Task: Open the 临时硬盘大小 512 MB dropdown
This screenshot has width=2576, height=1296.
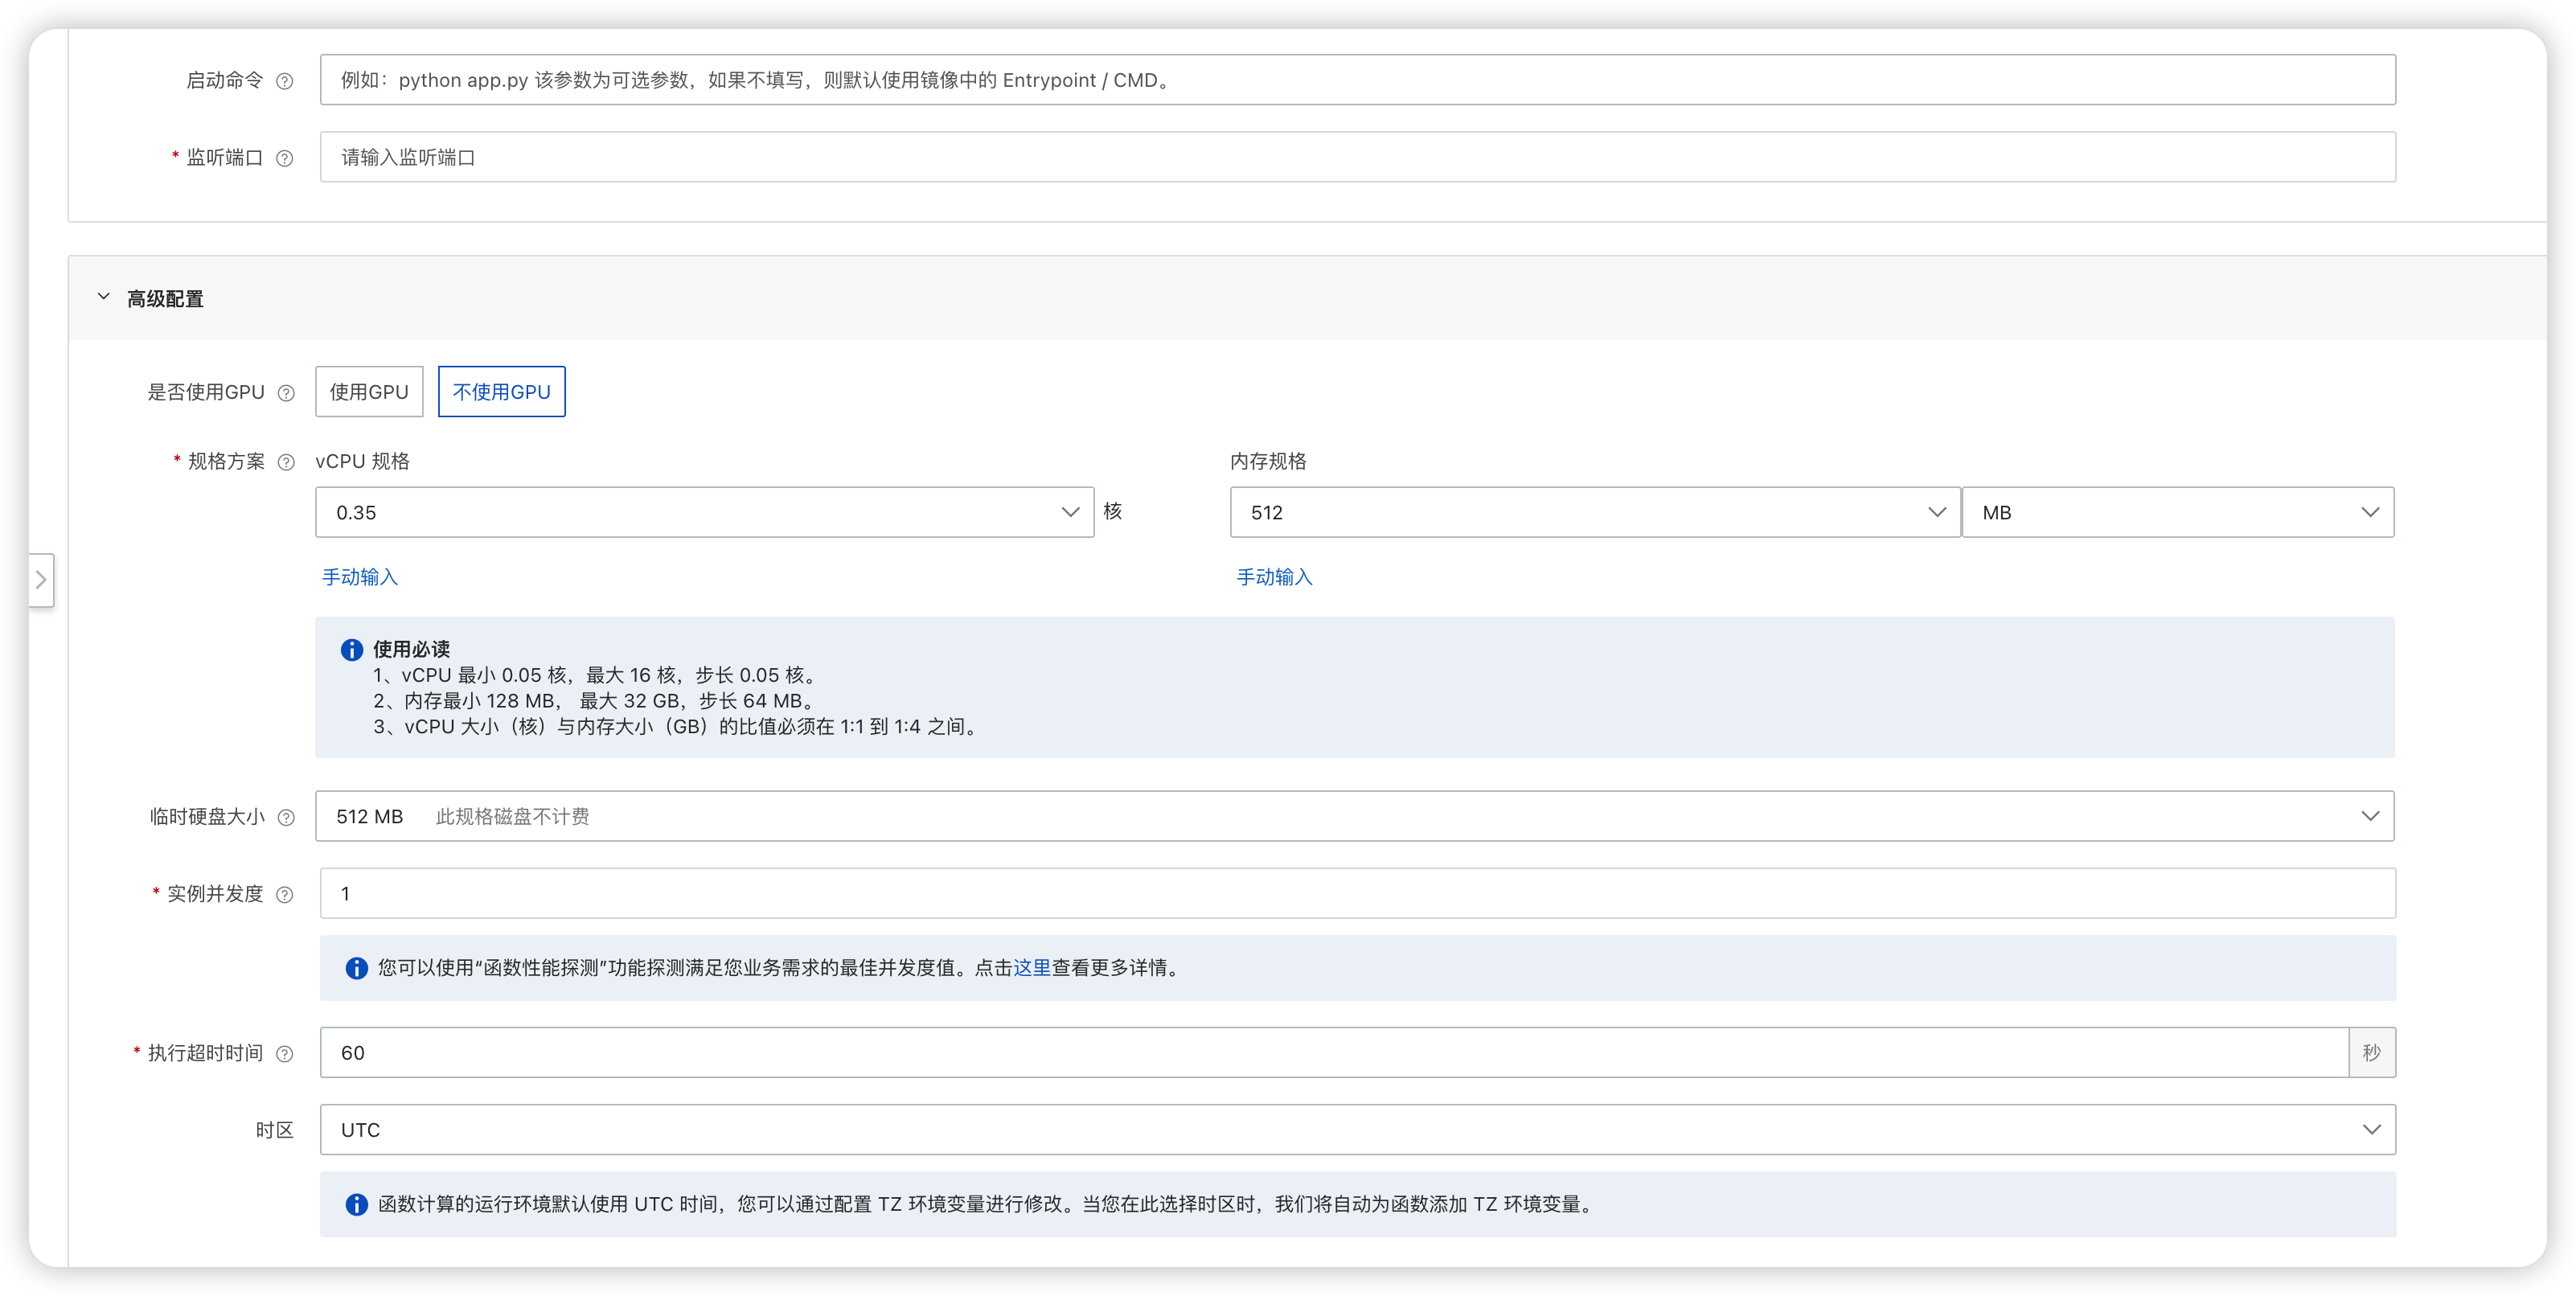Action: pos(1354,816)
